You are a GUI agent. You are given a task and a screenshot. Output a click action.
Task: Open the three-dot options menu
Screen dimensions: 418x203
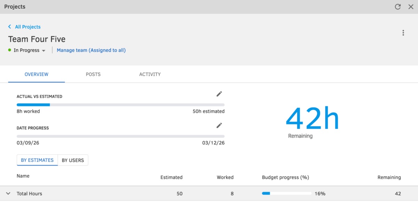pyautogui.click(x=403, y=32)
